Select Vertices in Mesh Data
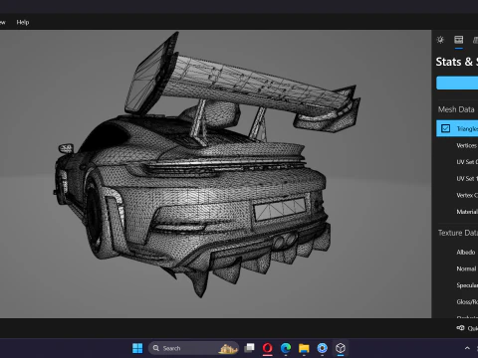The width and height of the screenshot is (478, 358). [x=466, y=145]
